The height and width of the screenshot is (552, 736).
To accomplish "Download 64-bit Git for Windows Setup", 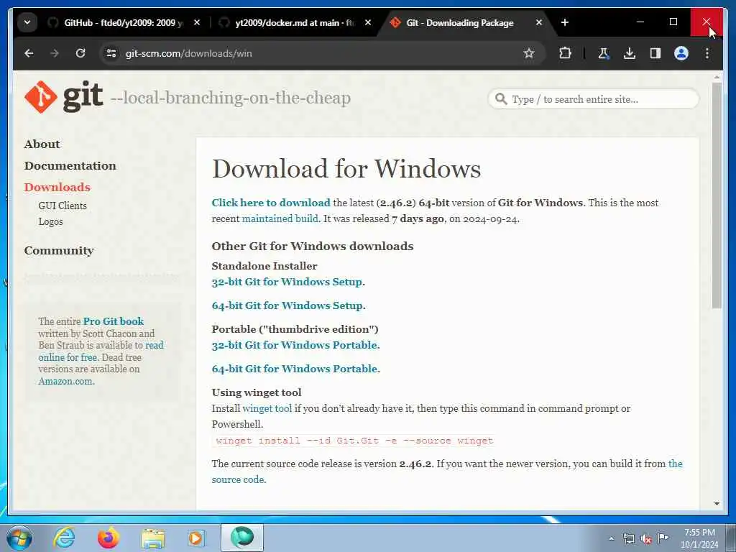I will pos(287,305).
